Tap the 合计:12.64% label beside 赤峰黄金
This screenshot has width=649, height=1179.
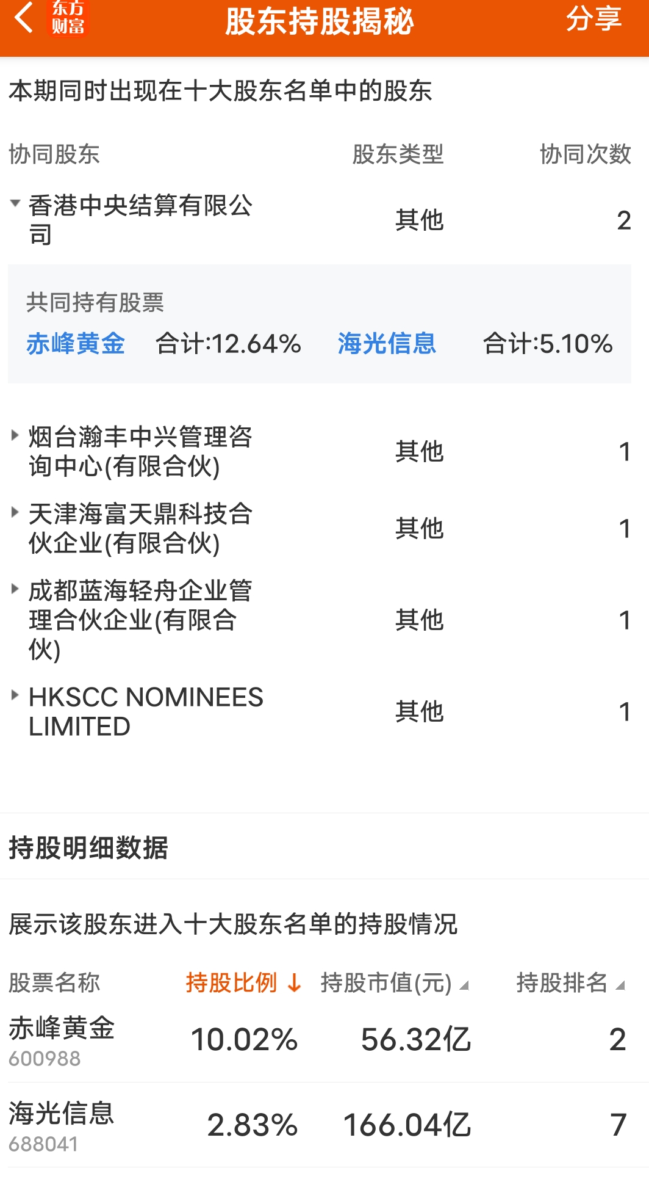(x=229, y=344)
